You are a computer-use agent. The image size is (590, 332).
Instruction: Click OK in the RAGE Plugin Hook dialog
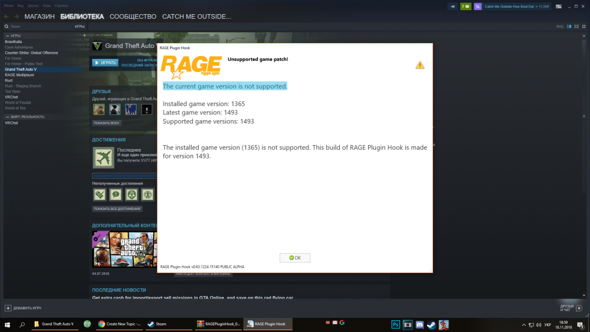click(294, 258)
